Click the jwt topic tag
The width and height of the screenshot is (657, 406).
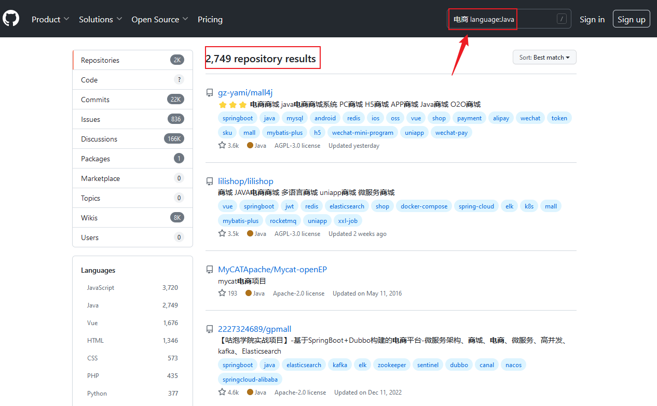[x=290, y=206]
